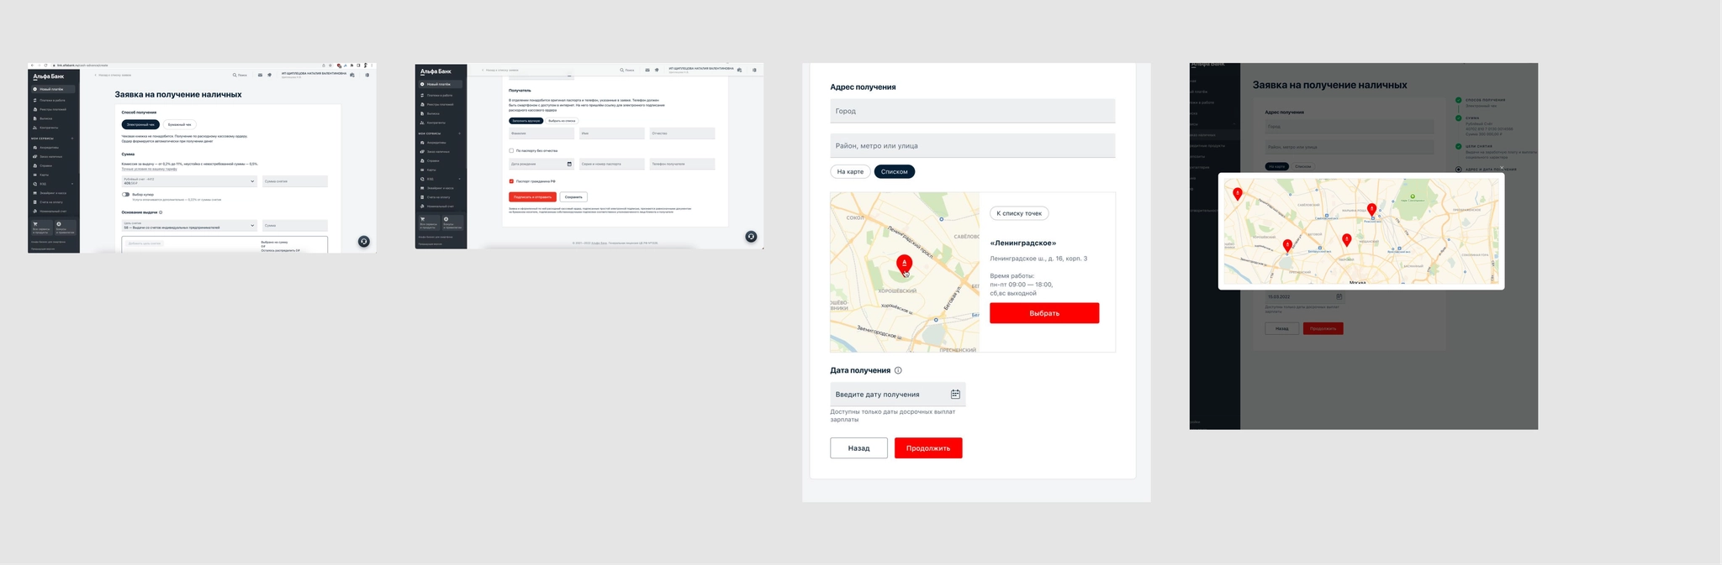Click the Выписка sidebar icon in the Способ получения mockup
Screen dimensions: 1722x565
pyautogui.click(x=34, y=118)
